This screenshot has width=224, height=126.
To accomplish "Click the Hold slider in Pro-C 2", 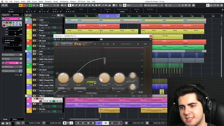I will point(118,89).
